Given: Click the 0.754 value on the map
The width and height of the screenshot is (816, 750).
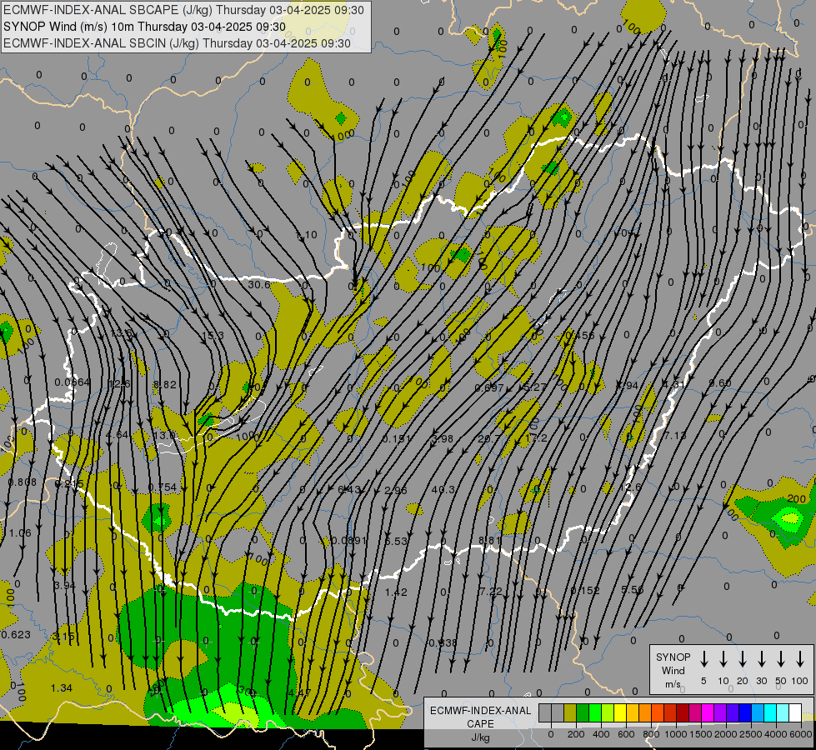Looking at the screenshot, I should [163, 487].
